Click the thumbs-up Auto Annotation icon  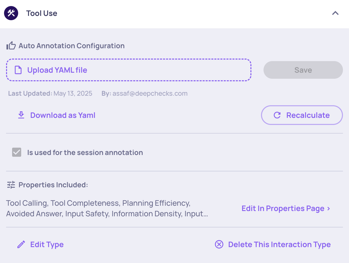click(x=11, y=46)
